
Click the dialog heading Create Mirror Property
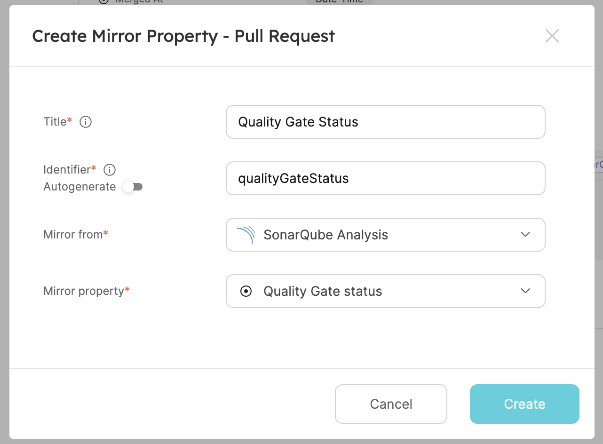[x=183, y=36]
